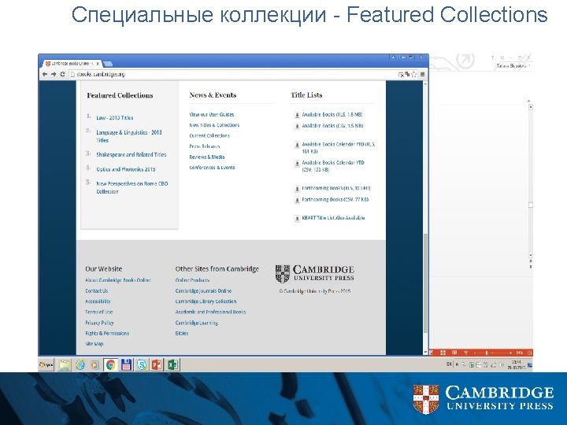This screenshot has height=425, width=567.
Task: Open Terms of Use footer link
Action: pyautogui.click(x=98, y=312)
